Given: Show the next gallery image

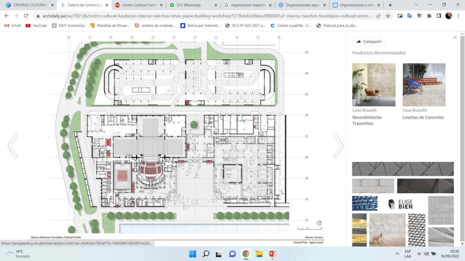Looking at the screenshot, I should [338, 146].
